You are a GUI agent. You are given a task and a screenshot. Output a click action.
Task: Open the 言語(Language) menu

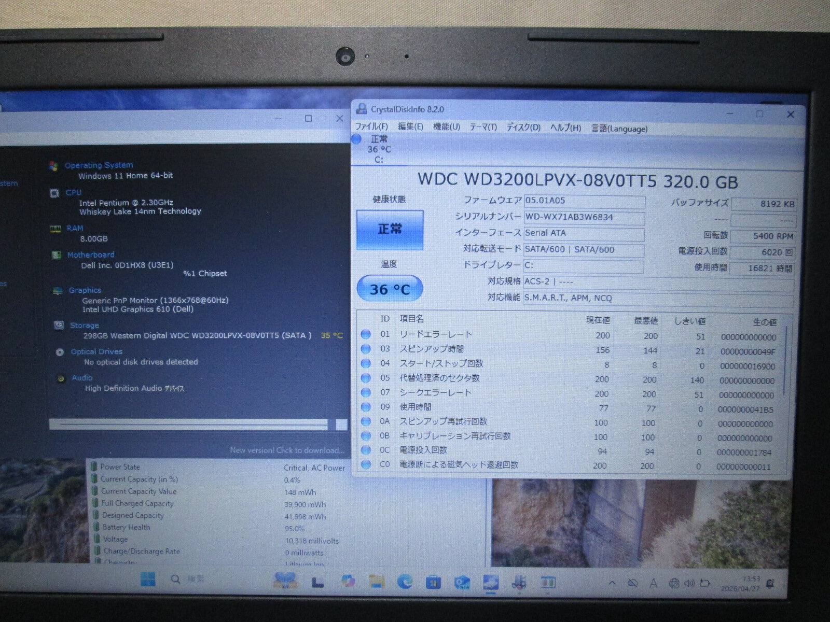tap(619, 129)
